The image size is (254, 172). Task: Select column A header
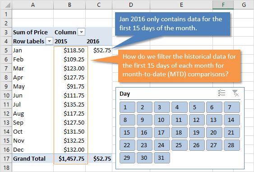click(x=33, y=5)
